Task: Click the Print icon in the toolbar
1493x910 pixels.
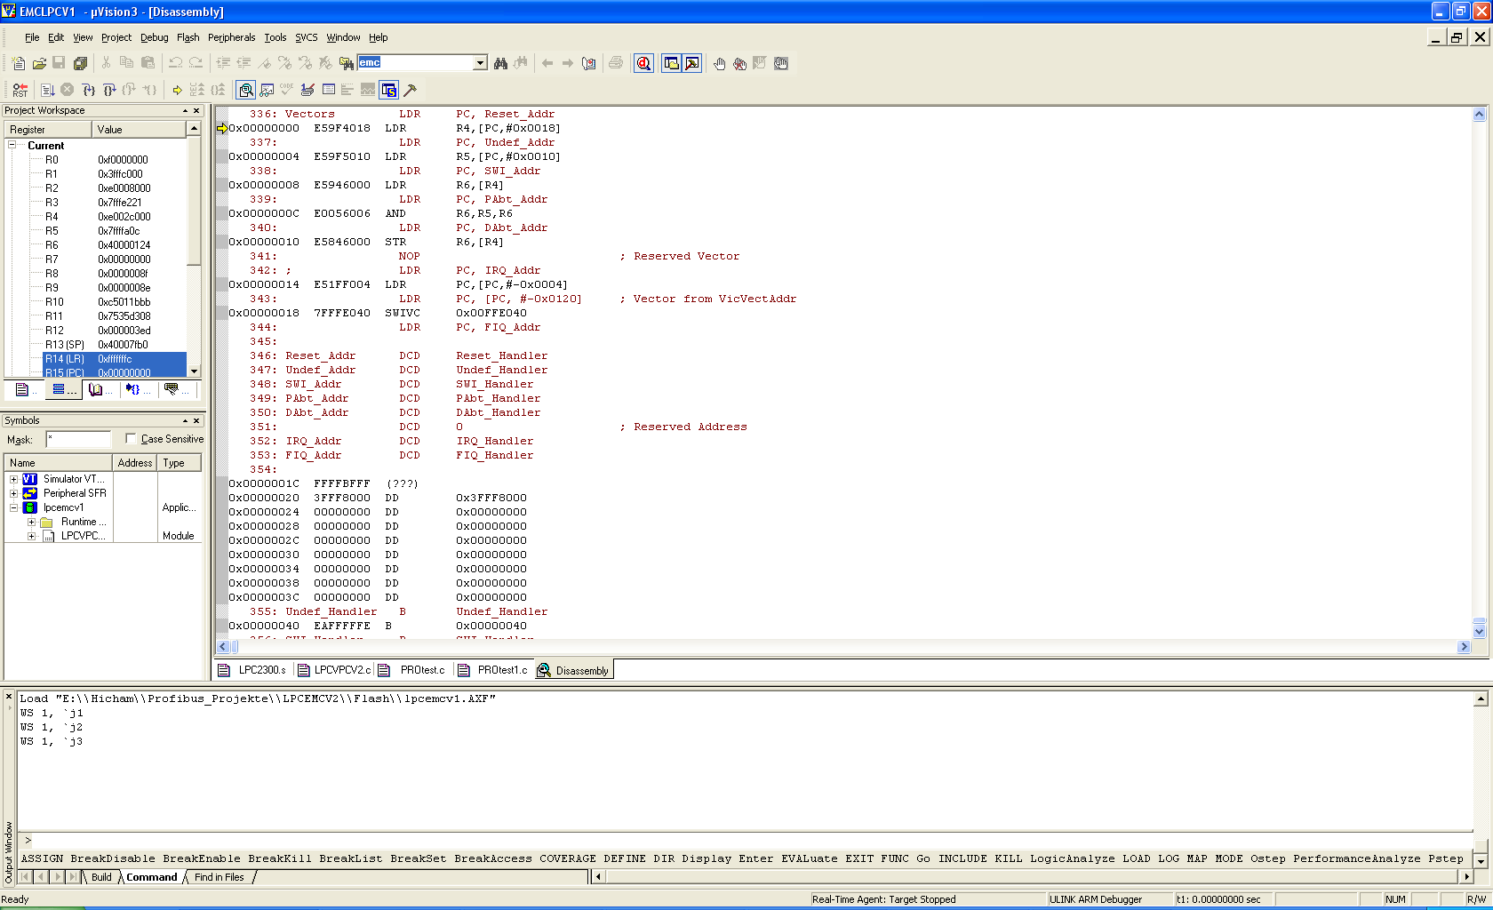Action: click(616, 63)
